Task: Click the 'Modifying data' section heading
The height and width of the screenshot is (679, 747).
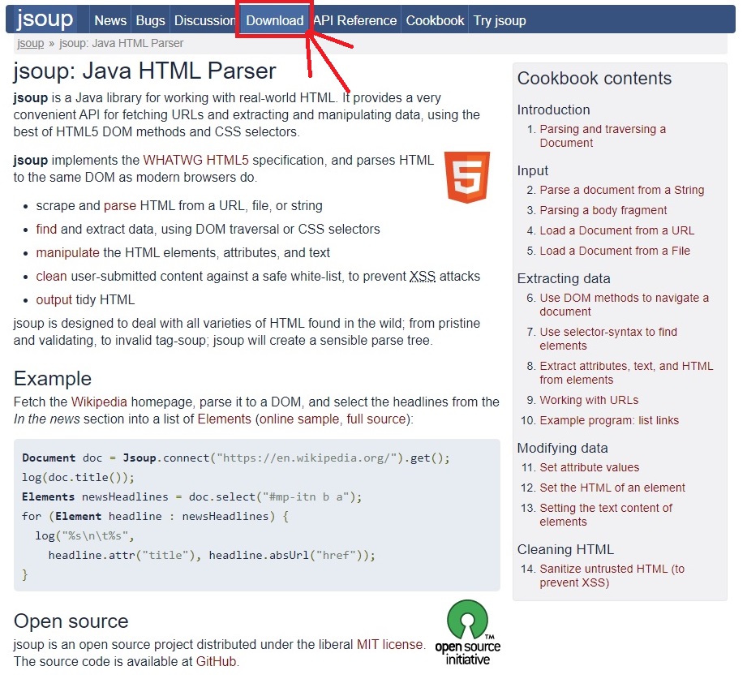Action: [x=563, y=448]
